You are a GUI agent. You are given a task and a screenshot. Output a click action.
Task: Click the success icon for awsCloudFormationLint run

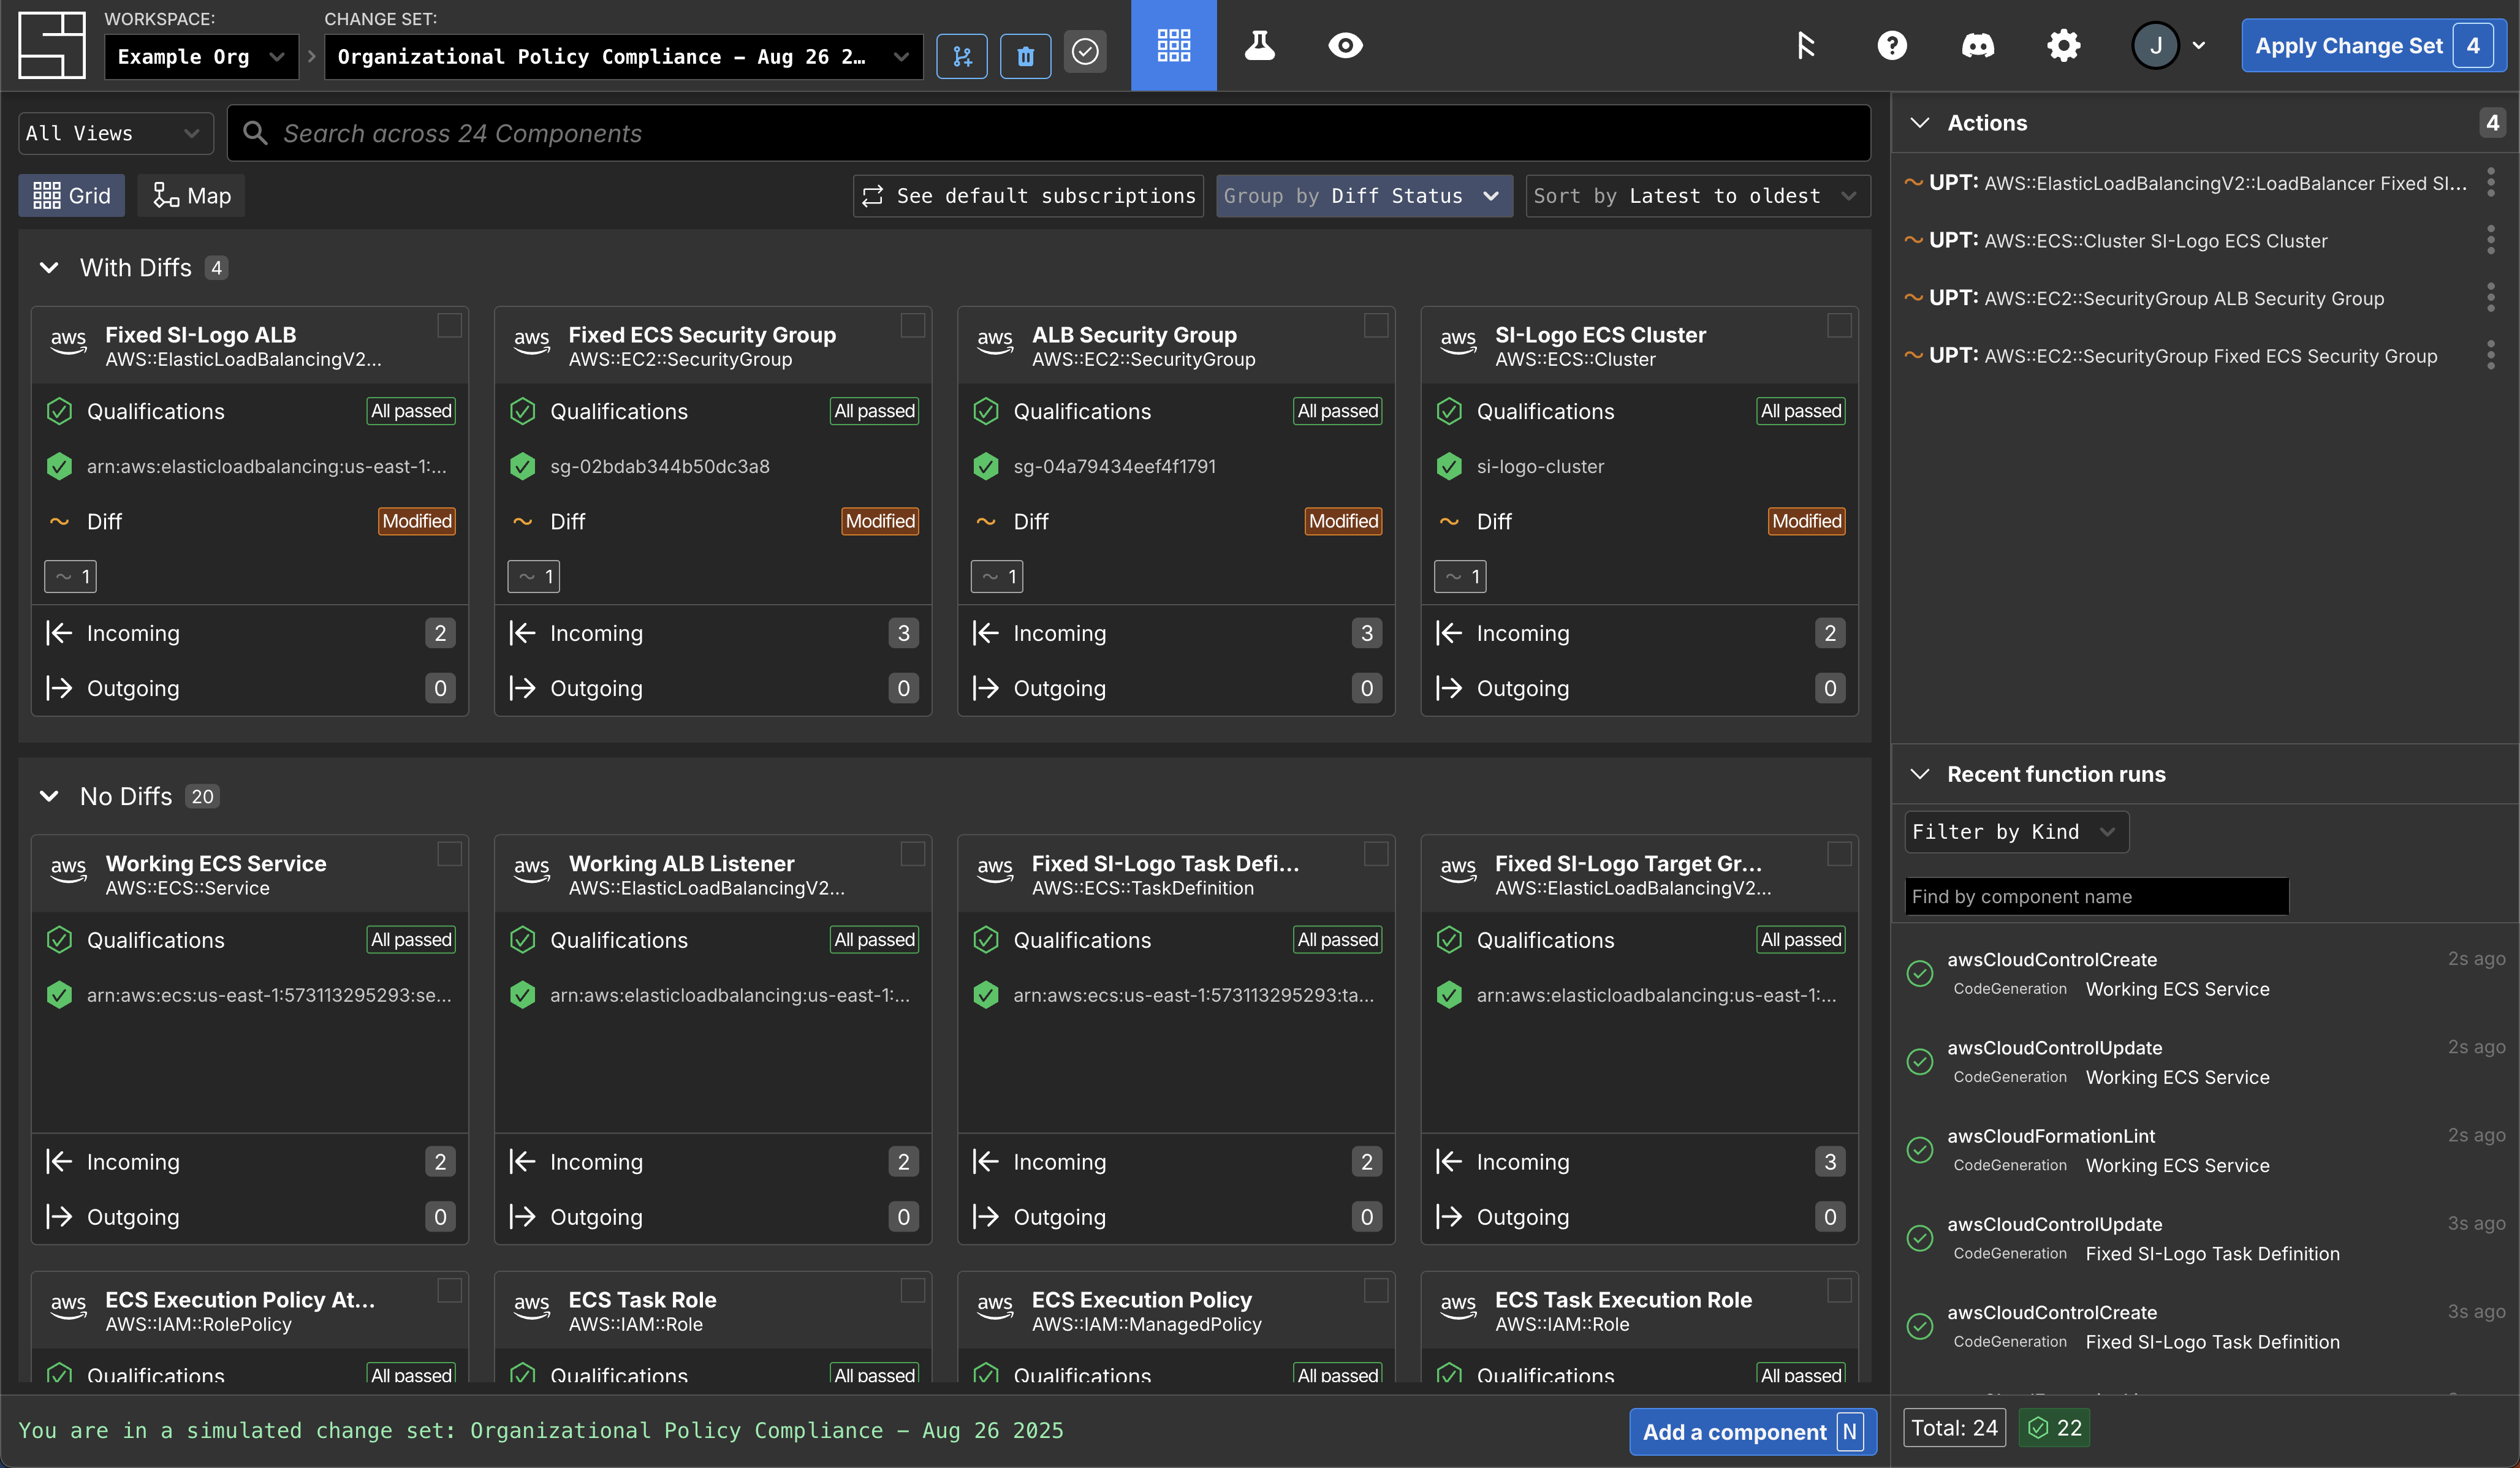pos(1919,1150)
